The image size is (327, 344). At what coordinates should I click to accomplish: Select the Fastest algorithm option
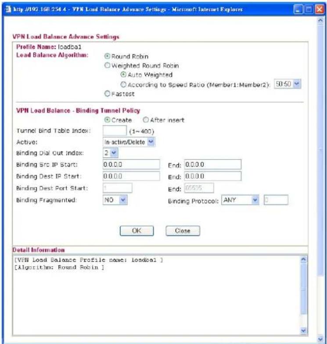[107, 94]
